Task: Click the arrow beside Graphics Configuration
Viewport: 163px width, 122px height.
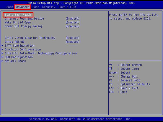Action: point(2,50)
